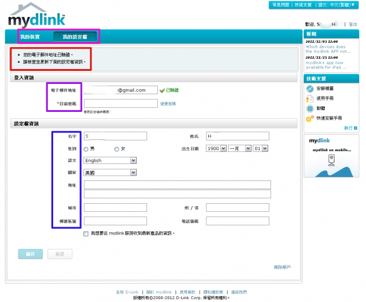Click the state/province (州 / 省) field

[x=237, y=208]
